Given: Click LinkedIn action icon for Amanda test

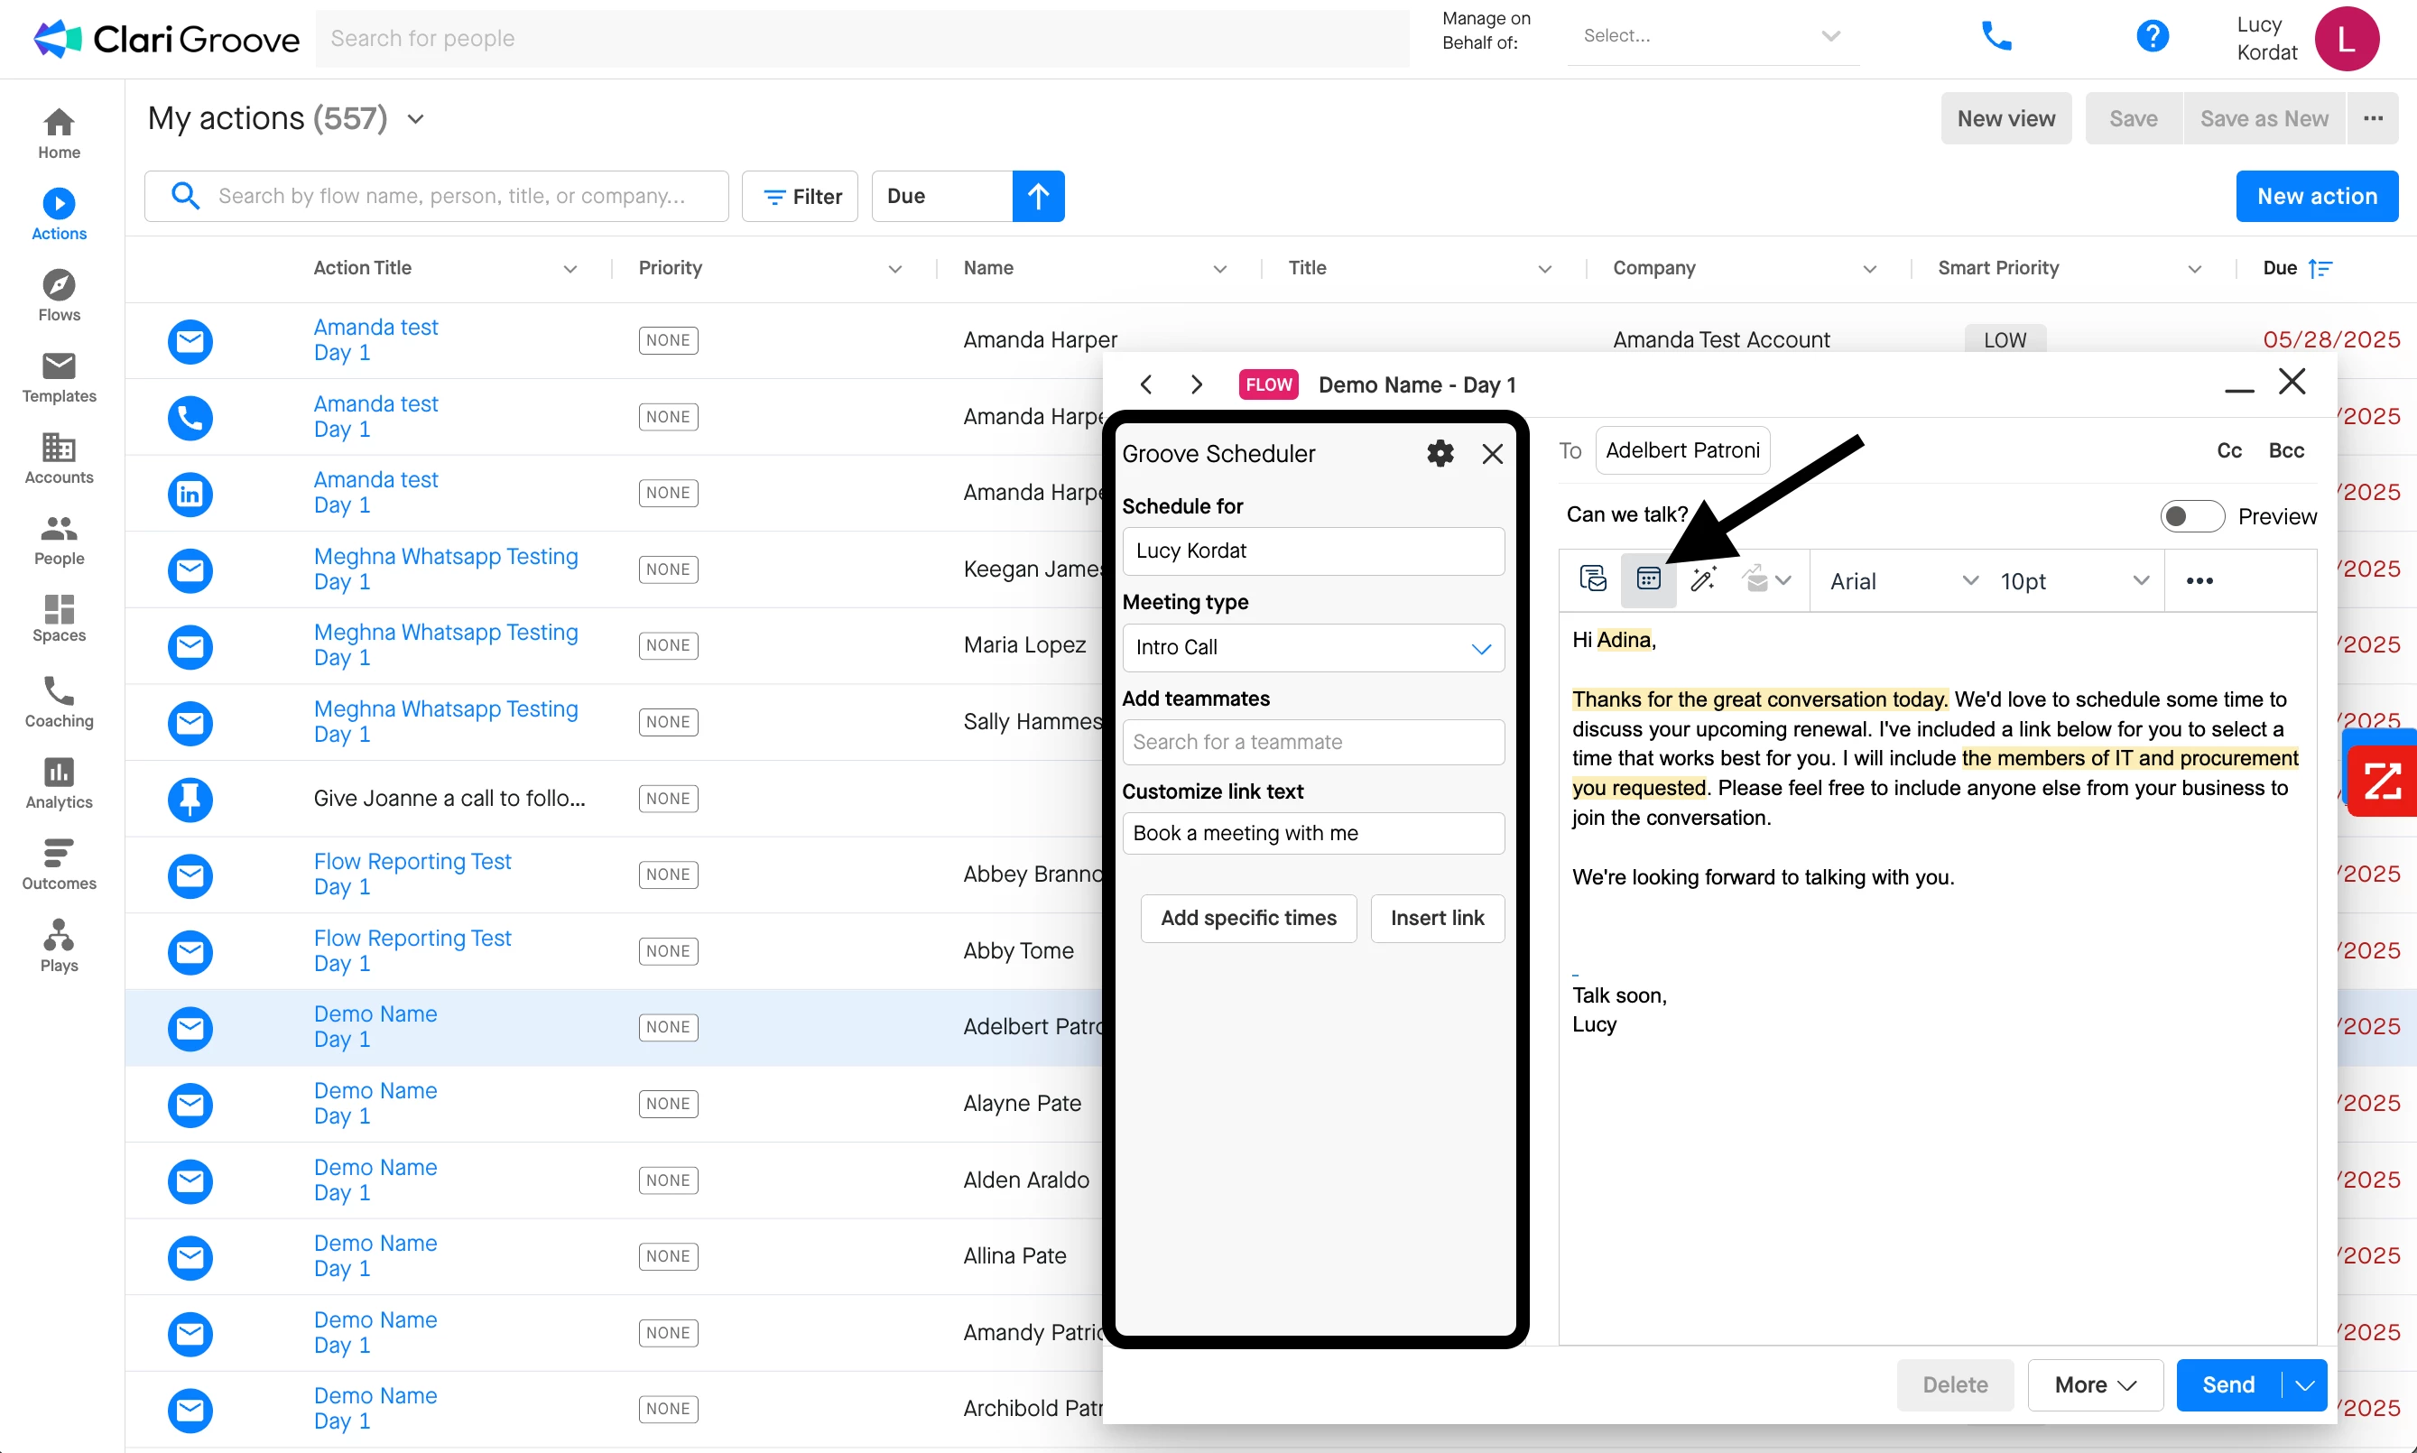Looking at the screenshot, I should [190, 494].
